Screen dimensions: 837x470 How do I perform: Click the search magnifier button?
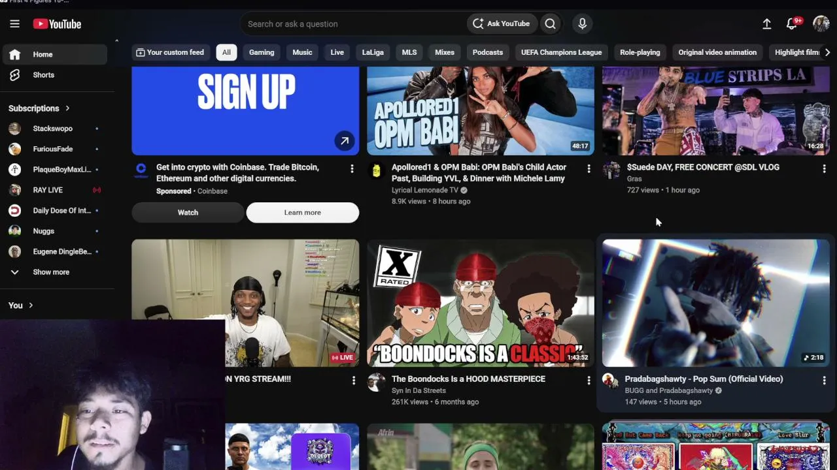tap(551, 24)
